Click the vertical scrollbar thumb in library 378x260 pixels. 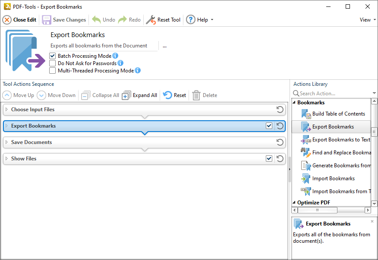point(374,132)
